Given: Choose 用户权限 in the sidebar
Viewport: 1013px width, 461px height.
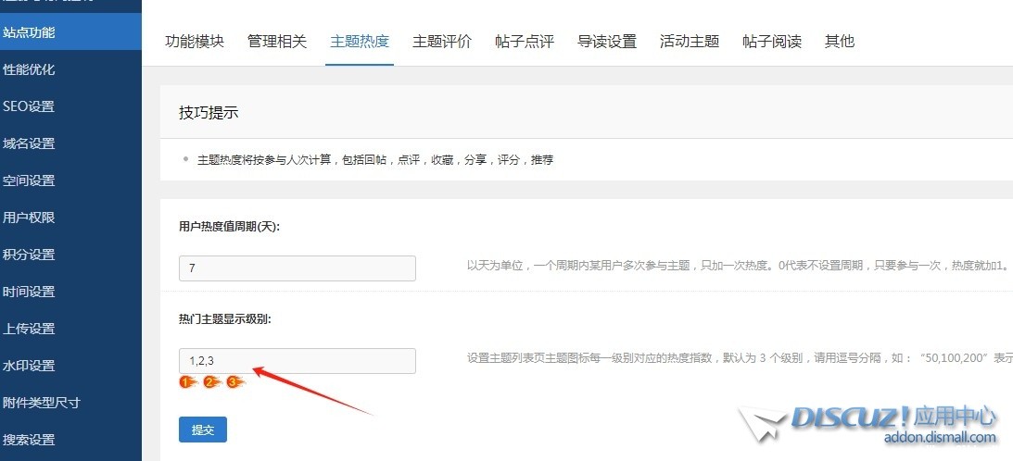Looking at the screenshot, I should click(30, 218).
